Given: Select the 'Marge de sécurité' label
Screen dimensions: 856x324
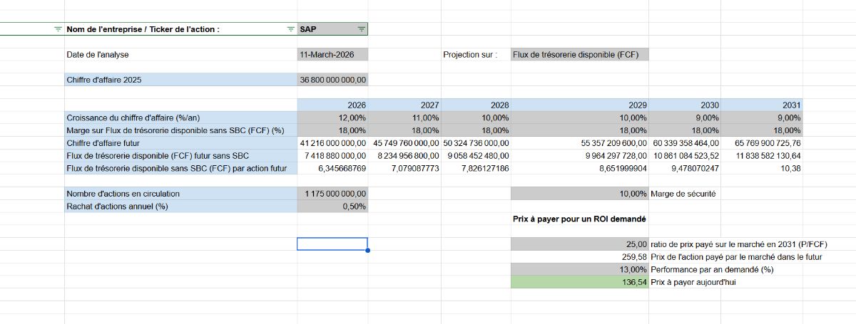Looking at the screenshot, I should (x=683, y=194).
